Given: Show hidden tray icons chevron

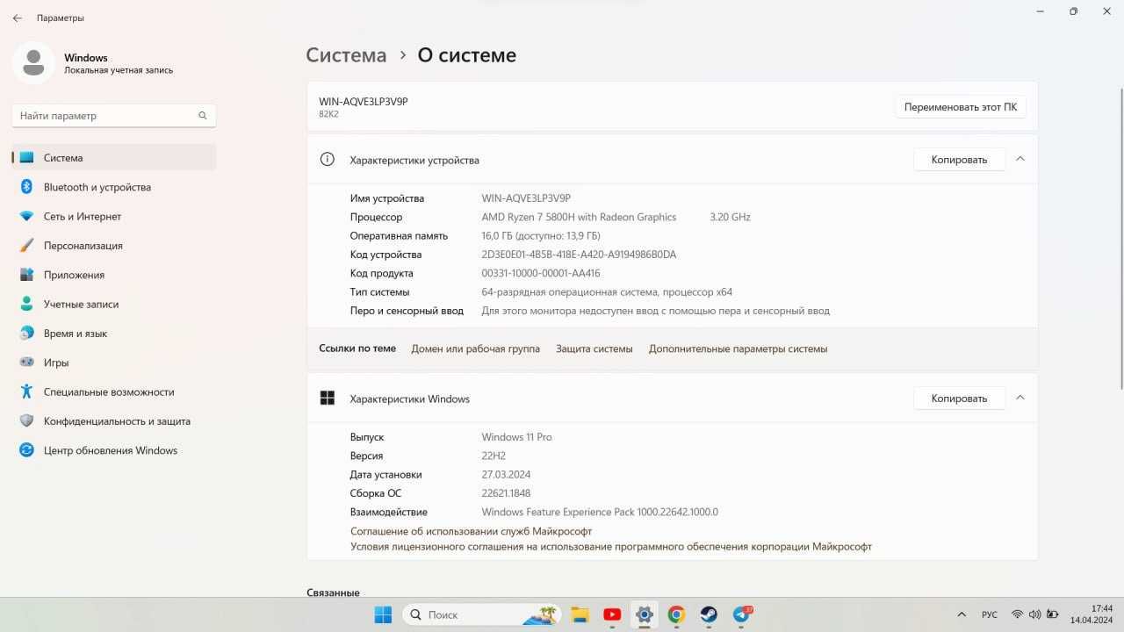Looking at the screenshot, I should pyautogui.click(x=962, y=614).
